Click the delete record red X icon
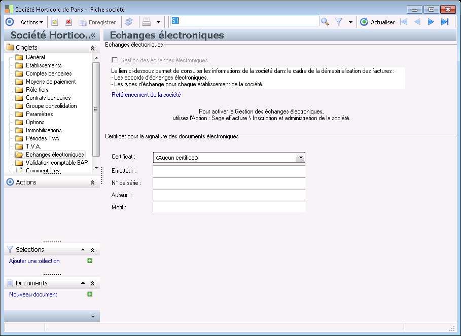Viewport: 461px width, 336px height. coord(68,22)
